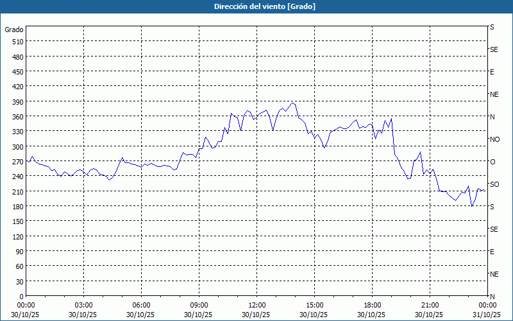
Task: Select the 12:00 time axis label
Action: click(x=257, y=306)
